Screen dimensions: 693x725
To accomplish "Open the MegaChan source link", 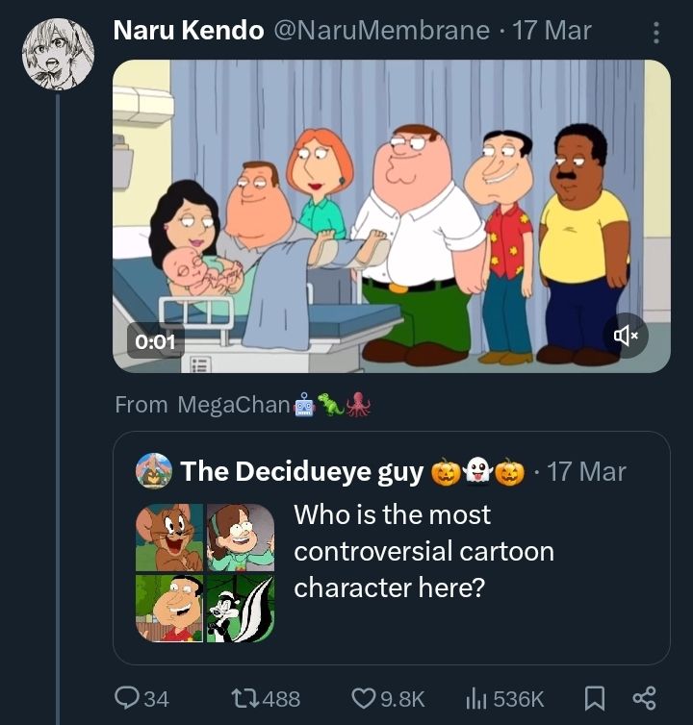I will click(x=234, y=405).
